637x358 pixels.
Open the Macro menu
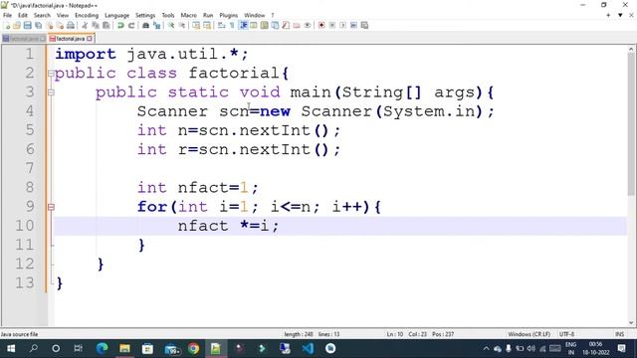click(x=188, y=15)
